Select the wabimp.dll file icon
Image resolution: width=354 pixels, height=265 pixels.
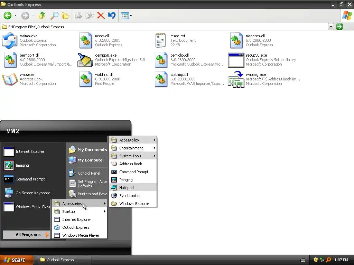161,79
